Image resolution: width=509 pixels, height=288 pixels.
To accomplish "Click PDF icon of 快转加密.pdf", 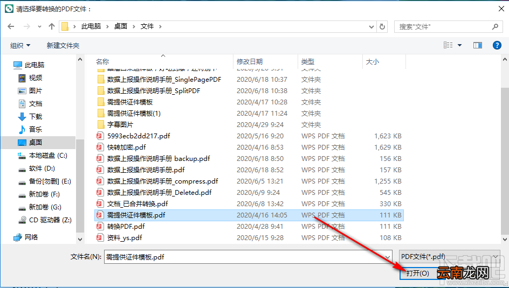I will (x=100, y=147).
